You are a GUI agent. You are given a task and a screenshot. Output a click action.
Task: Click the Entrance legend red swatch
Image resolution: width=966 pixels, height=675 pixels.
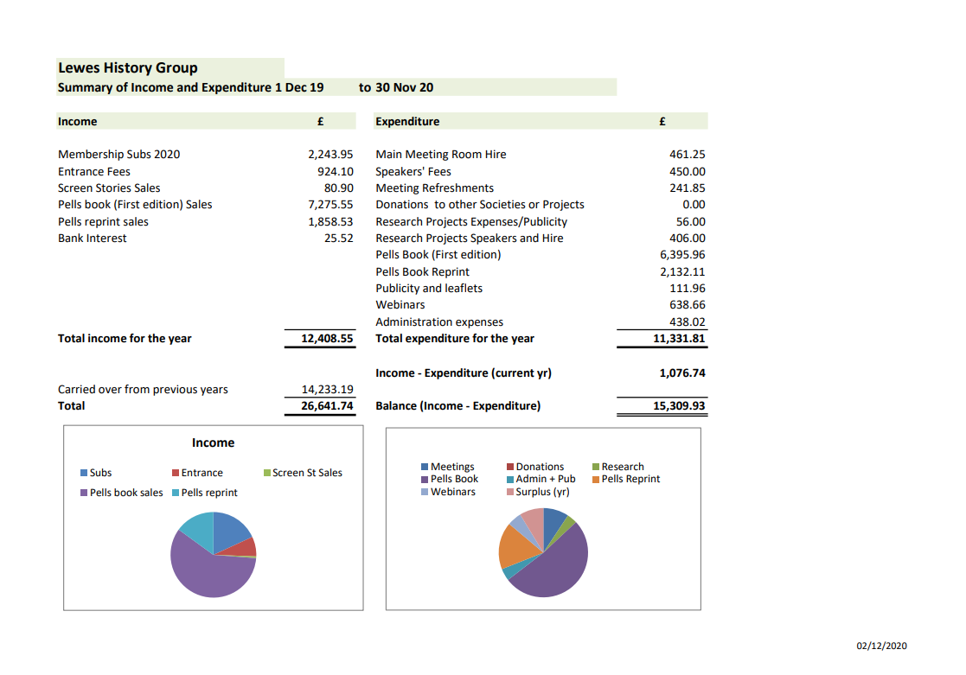[x=176, y=473]
